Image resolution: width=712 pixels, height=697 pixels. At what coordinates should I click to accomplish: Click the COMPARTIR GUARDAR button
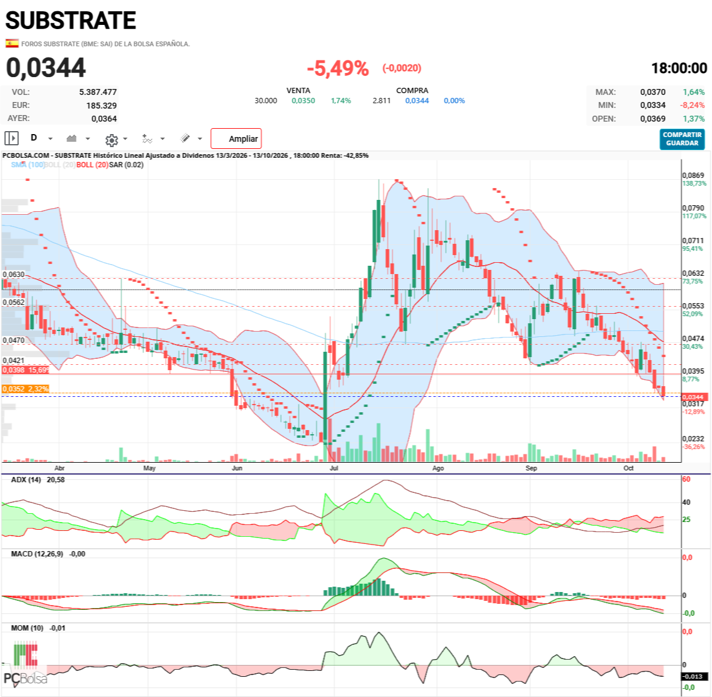682,139
